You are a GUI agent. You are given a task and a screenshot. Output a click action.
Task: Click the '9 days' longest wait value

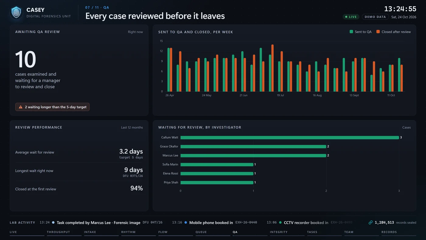coord(134,170)
